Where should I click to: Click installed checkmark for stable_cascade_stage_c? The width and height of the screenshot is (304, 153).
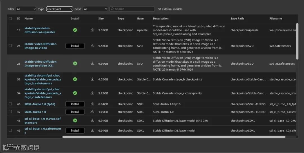point(75,93)
